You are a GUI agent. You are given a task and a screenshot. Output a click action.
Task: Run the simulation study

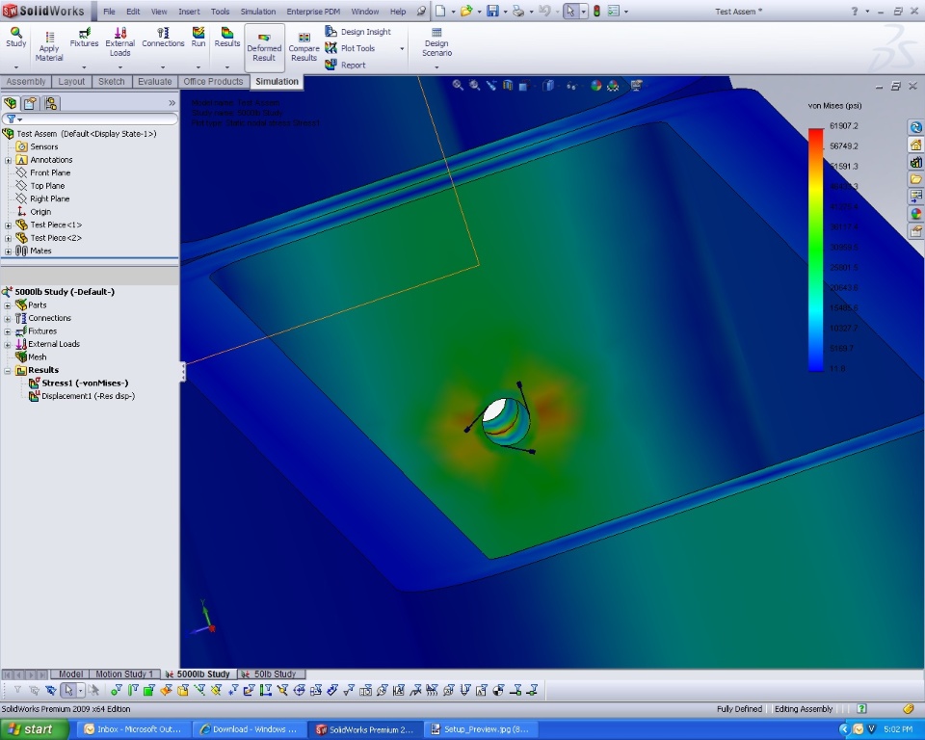pyautogui.click(x=198, y=37)
